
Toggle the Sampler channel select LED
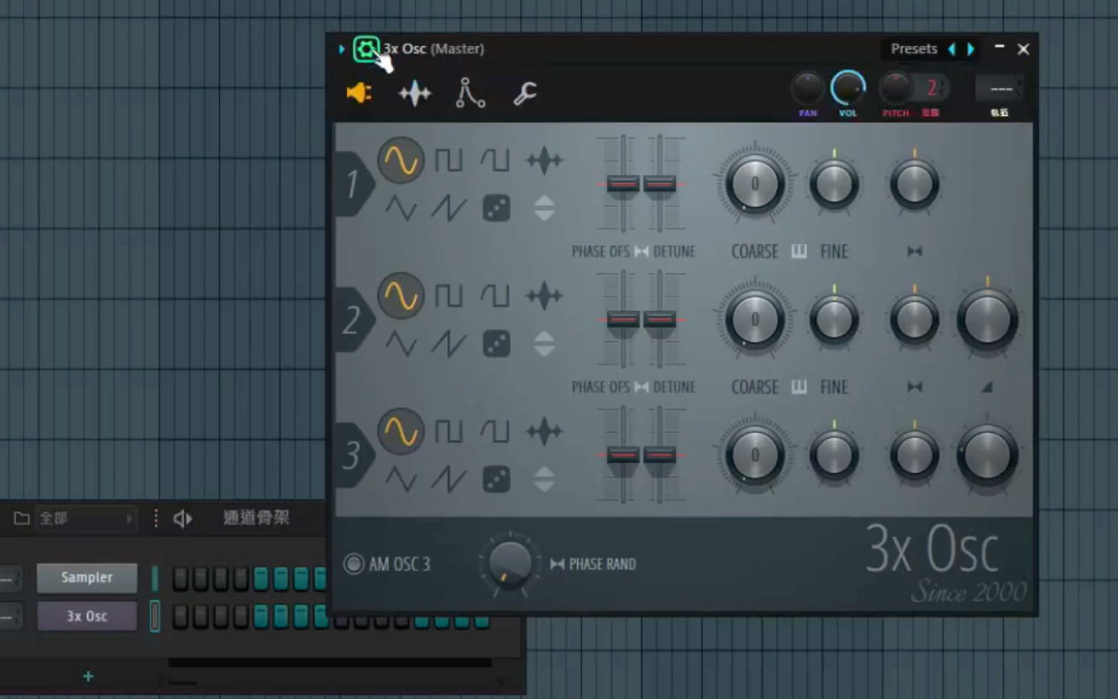[155, 578]
